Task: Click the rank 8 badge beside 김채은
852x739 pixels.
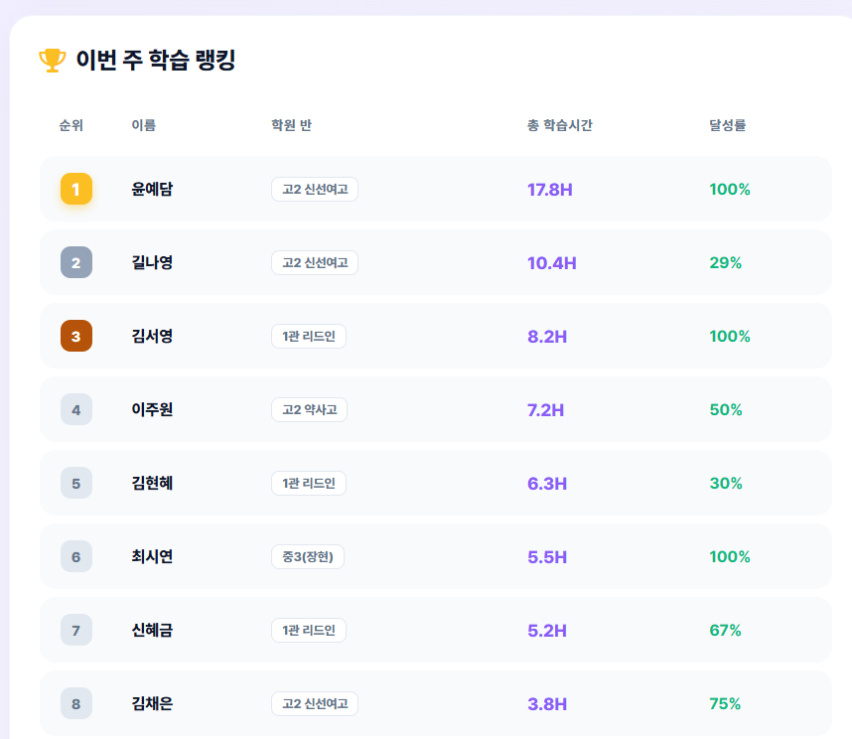Action: point(75,703)
